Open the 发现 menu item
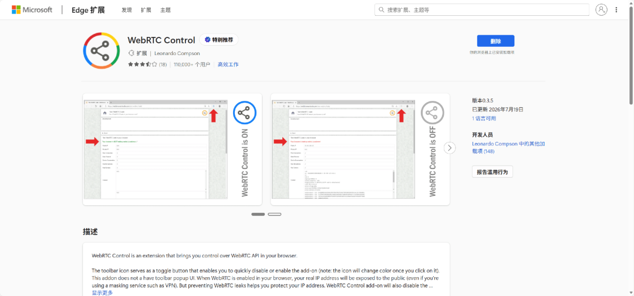The image size is (634, 296). (127, 10)
